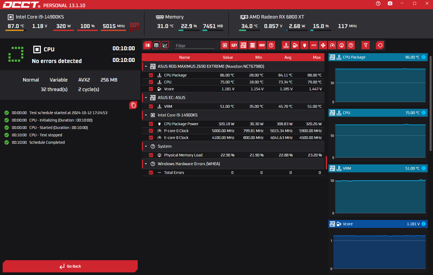Collapse the Intel Core i9-14900KS sensor group
Image resolution: width=433 pixels, height=275 pixels.
point(146,115)
